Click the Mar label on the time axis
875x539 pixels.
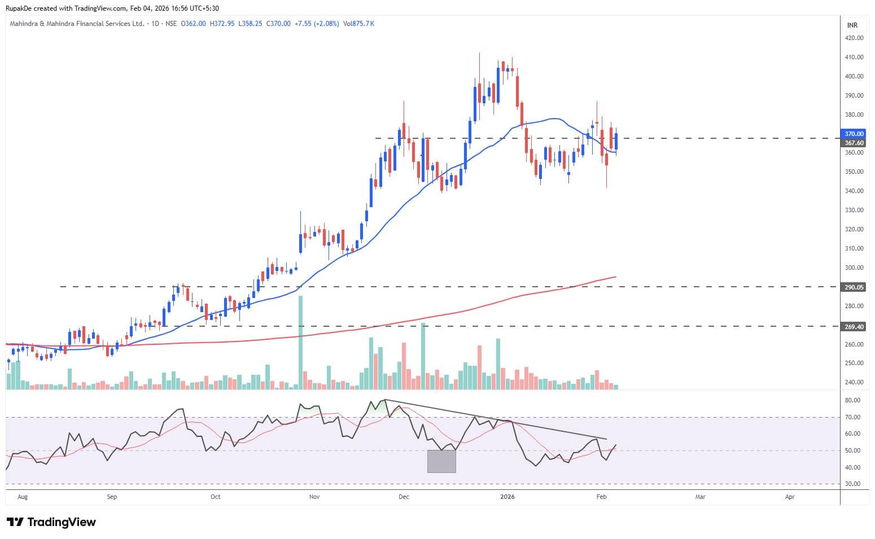tap(700, 497)
